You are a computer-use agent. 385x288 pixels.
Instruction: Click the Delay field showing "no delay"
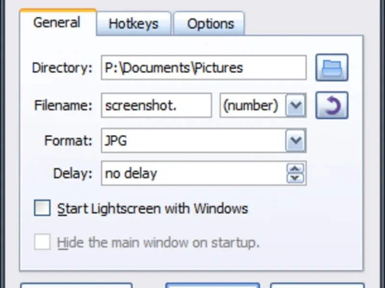[x=192, y=173]
